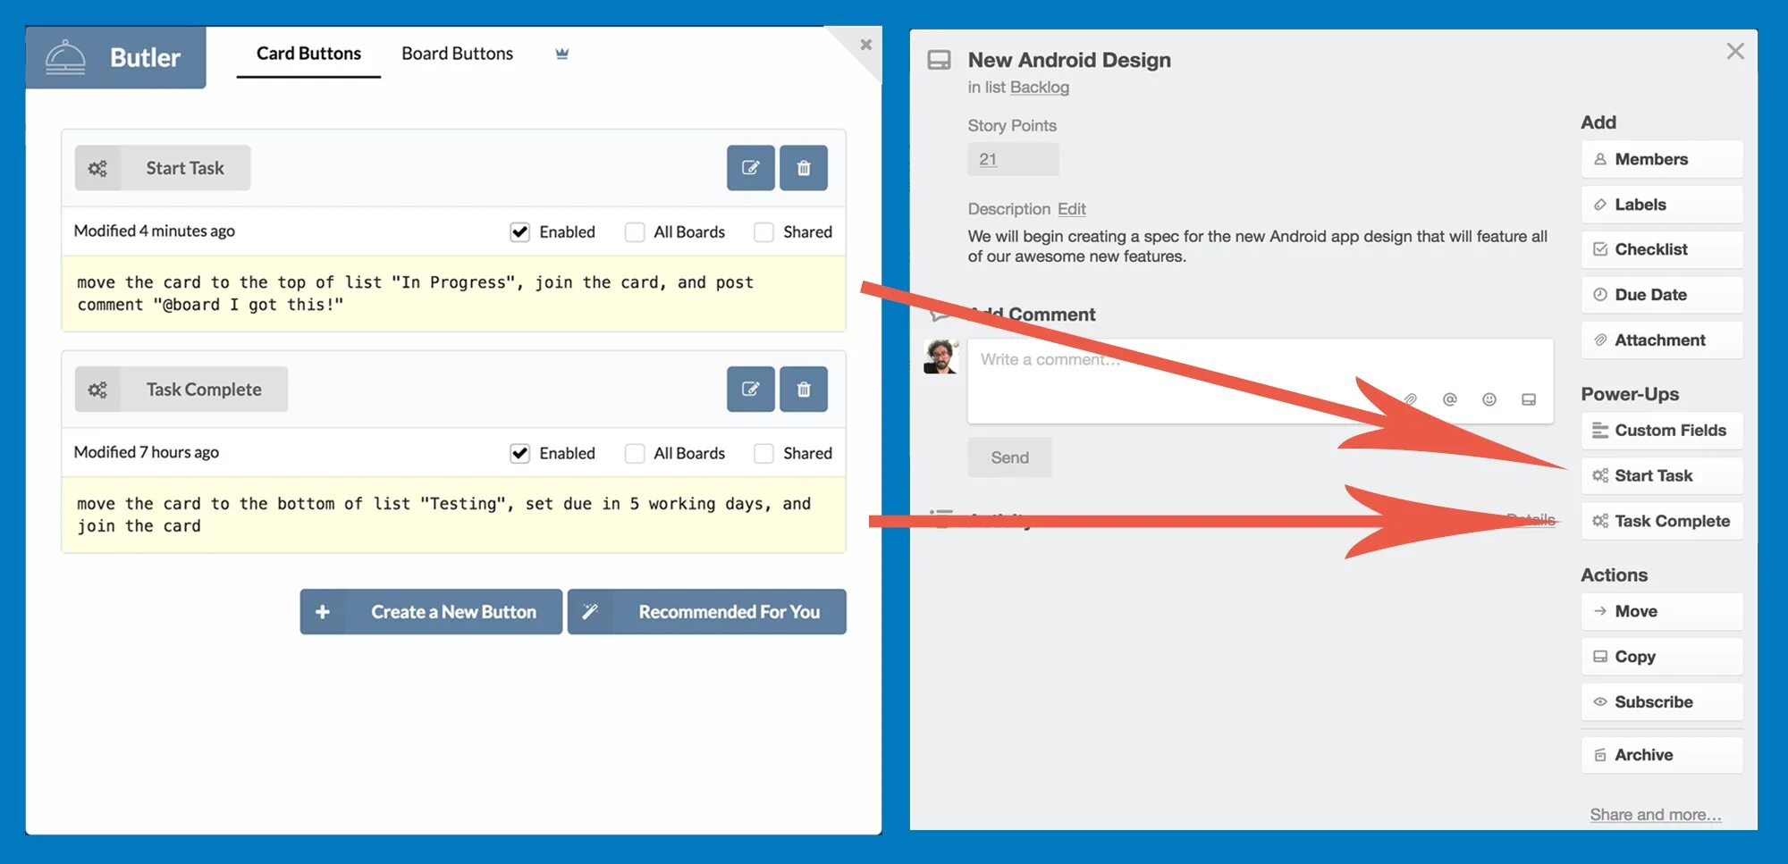The width and height of the screenshot is (1788, 864).
Task: Close the Butler panel with the X
Action: coord(865,45)
